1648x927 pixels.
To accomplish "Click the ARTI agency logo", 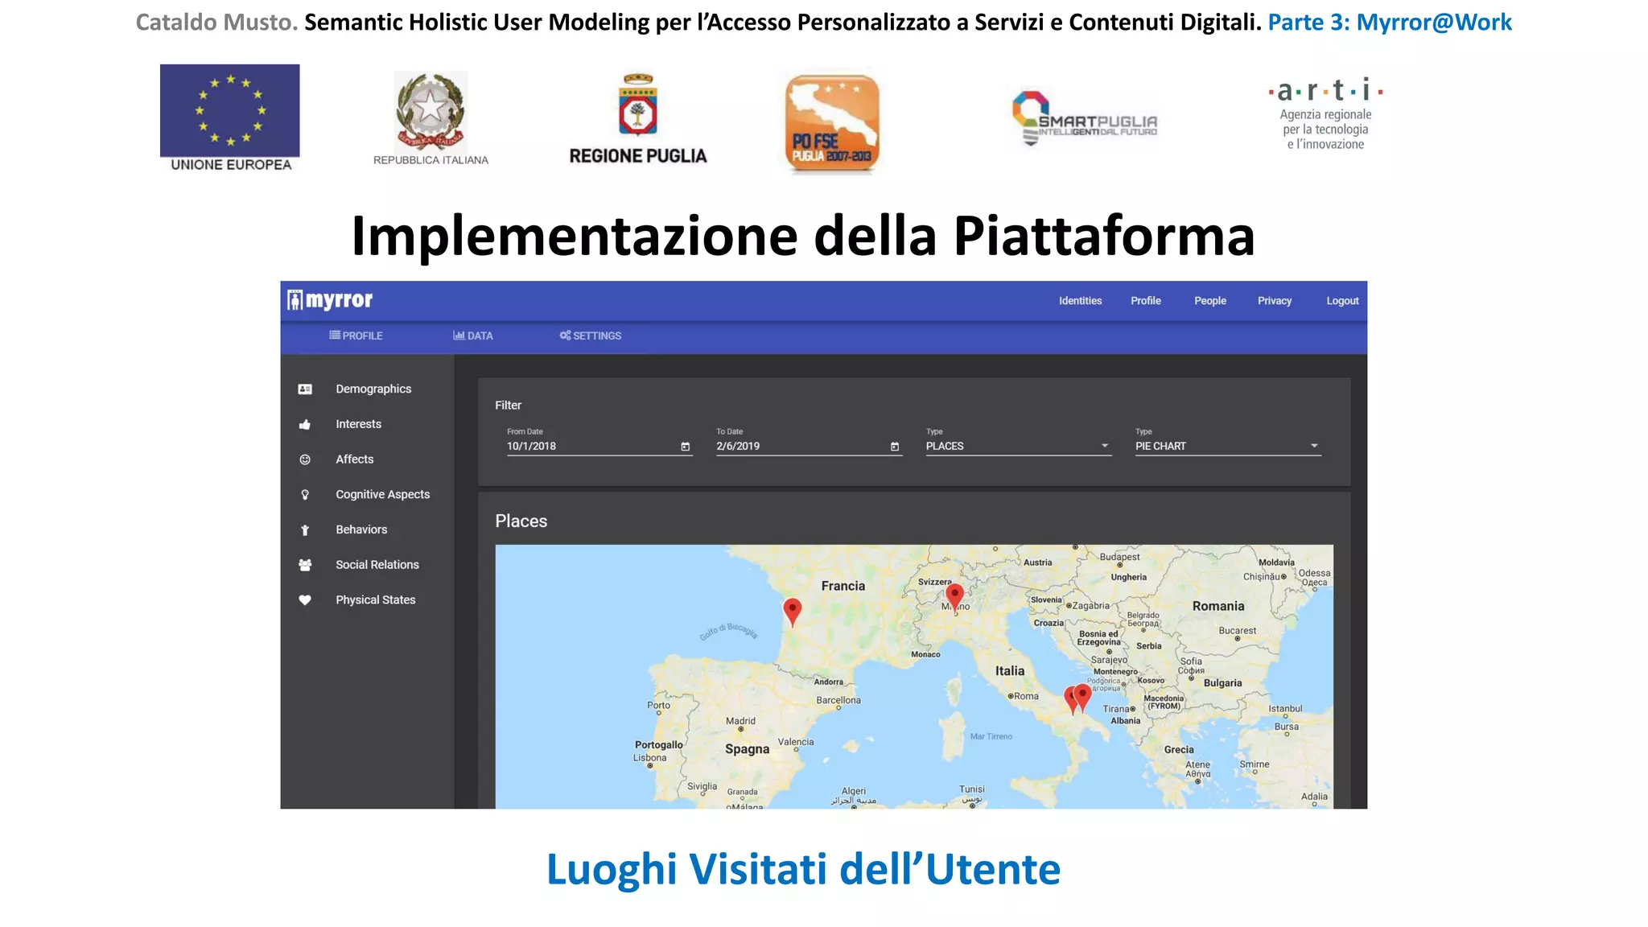I will (x=1325, y=113).
